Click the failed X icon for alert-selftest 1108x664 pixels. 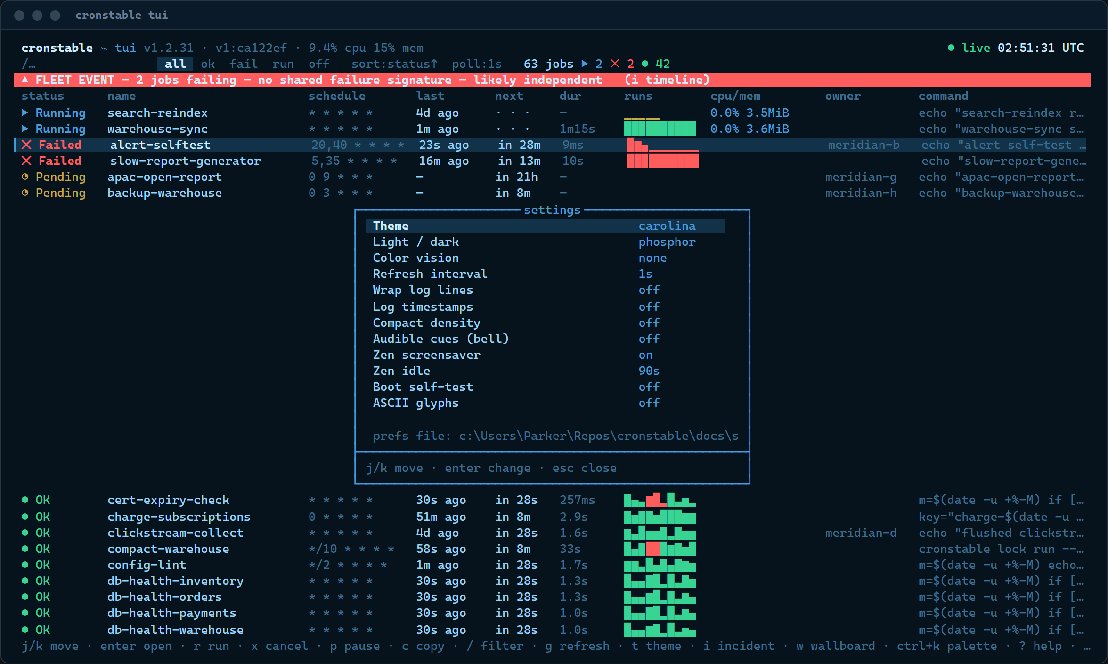26,145
